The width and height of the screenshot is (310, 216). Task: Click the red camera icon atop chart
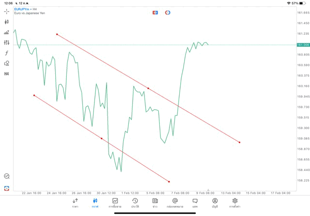coord(155,13)
